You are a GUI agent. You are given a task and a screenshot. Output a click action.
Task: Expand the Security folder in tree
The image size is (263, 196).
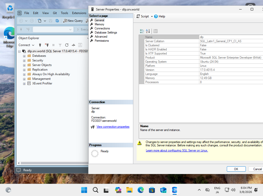[24, 61]
